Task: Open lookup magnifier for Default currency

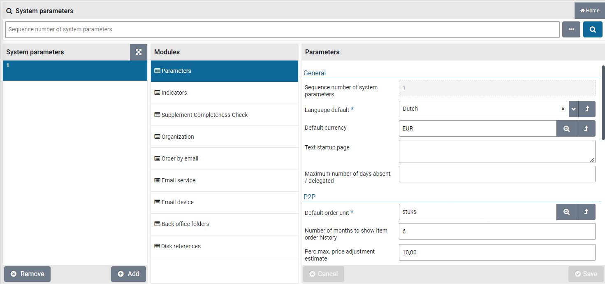Action: 566,128
